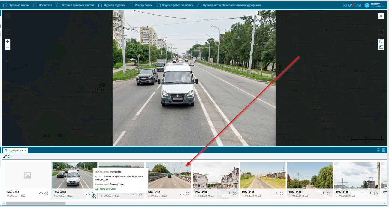
Task: Open the console terminal icon in header
Action: 354,5
